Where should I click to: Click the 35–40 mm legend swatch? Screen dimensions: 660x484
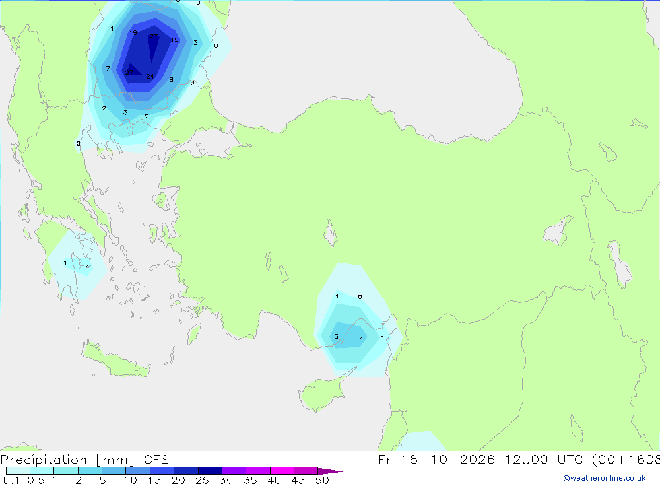258,471
